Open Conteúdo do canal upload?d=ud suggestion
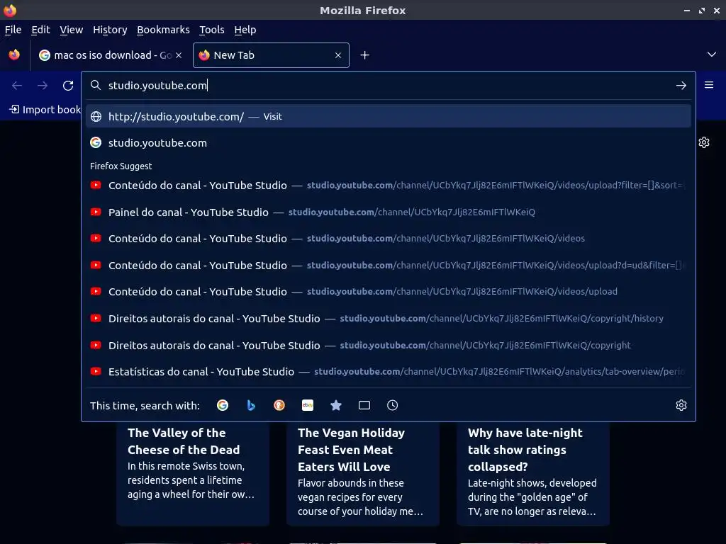Viewport: 726px width, 544px height. pos(388,266)
